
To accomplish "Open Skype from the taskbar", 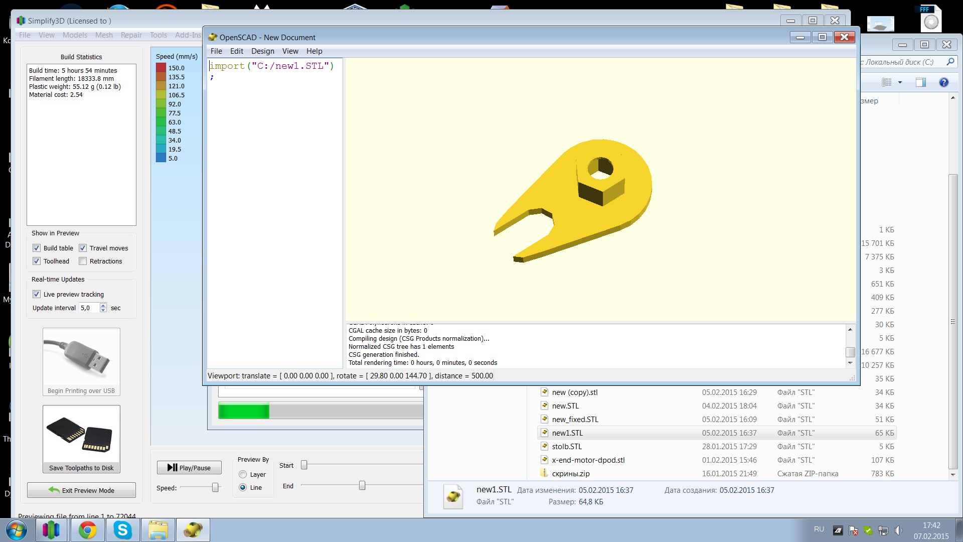I will point(123,530).
